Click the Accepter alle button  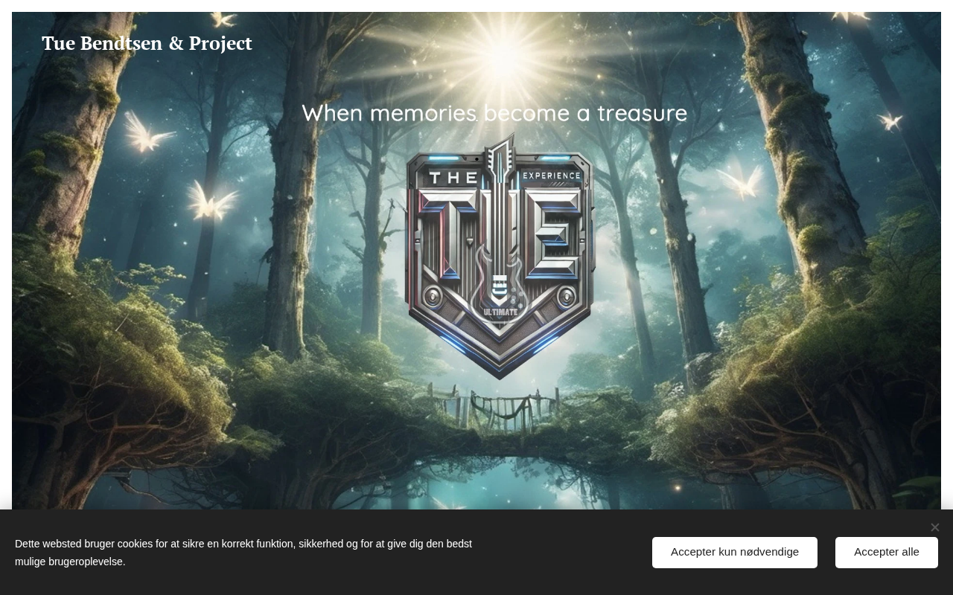[x=886, y=553]
